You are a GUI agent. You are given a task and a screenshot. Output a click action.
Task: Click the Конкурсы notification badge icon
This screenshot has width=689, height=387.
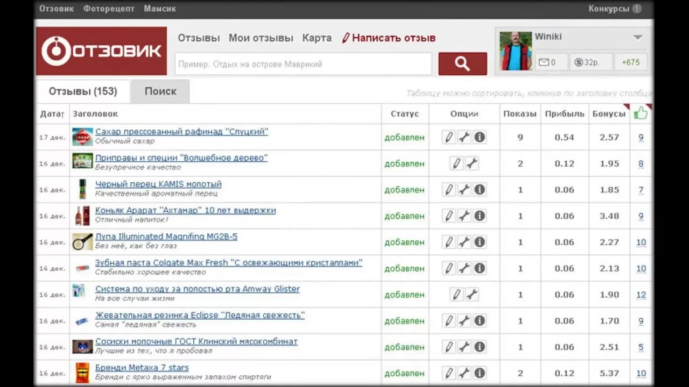637,9
